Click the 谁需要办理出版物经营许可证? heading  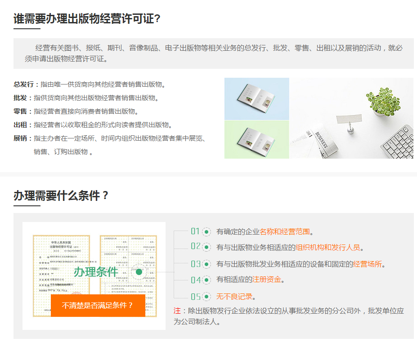pyautogui.click(x=87, y=19)
